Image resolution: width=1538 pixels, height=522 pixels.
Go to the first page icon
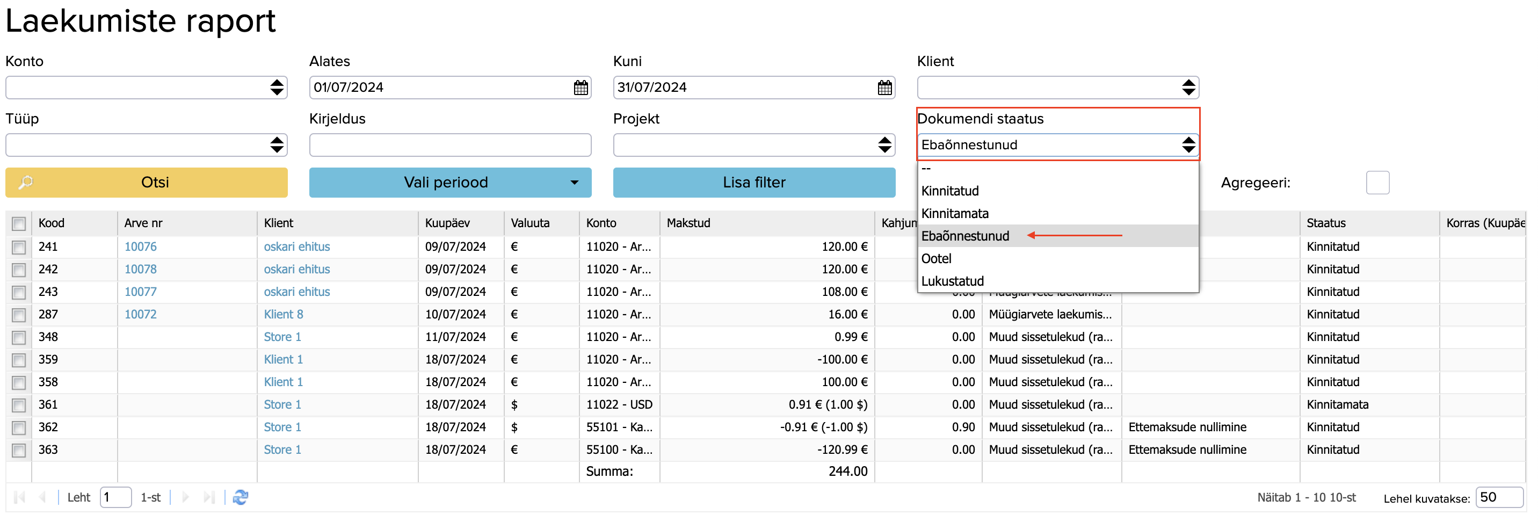tap(19, 497)
